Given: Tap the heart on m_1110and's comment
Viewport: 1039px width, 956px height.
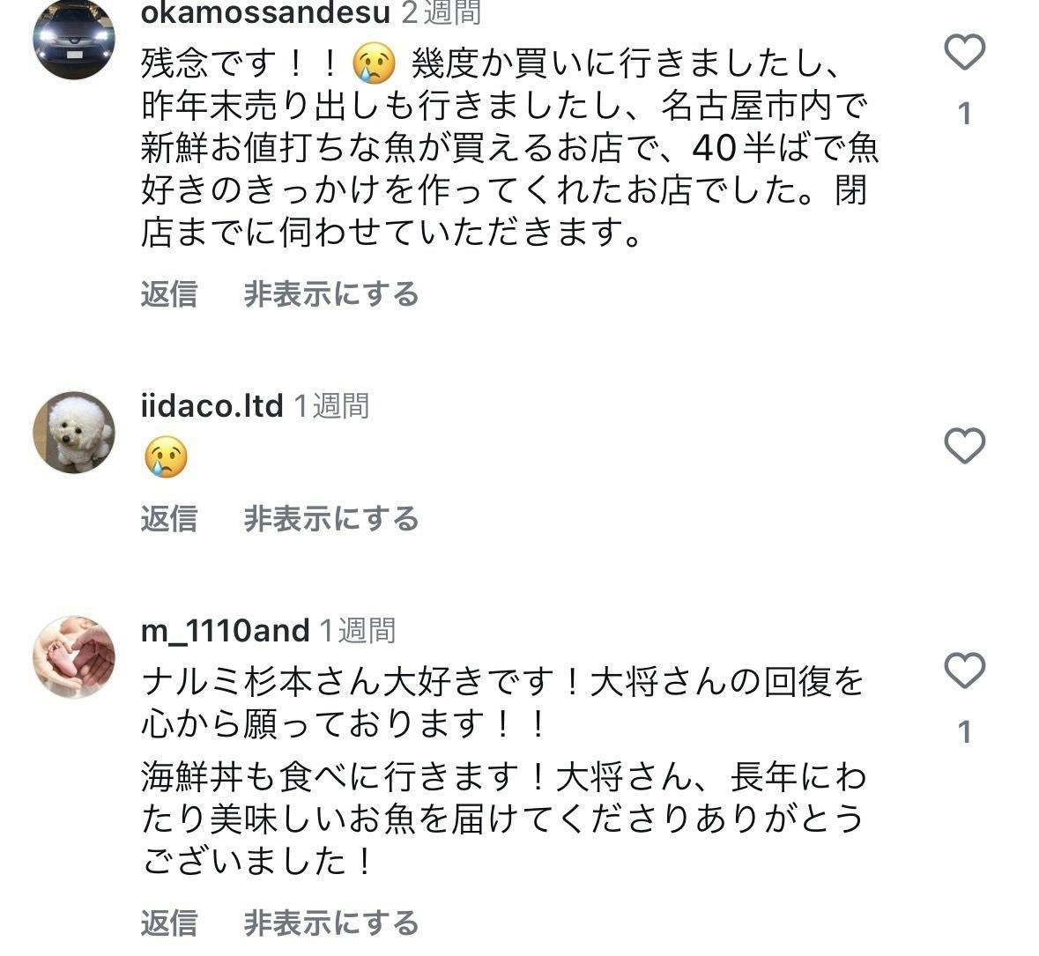Looking at the screenshot, I should pyautogui.click(x=964, y=671).
